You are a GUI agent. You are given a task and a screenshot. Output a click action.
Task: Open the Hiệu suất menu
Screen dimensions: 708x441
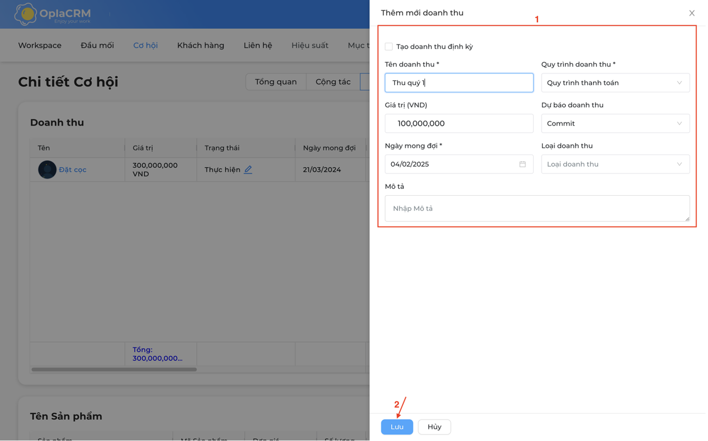310,45
